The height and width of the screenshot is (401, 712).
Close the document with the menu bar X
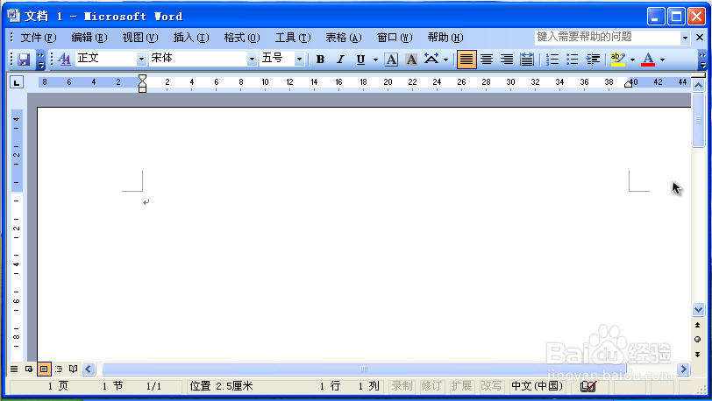pos(700,37)
